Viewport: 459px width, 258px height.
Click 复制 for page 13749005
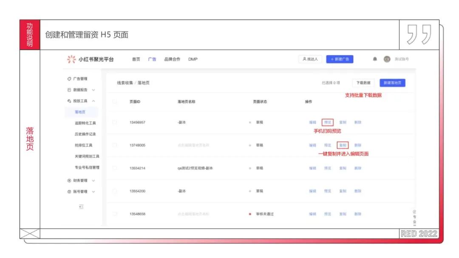click(343, 145)
